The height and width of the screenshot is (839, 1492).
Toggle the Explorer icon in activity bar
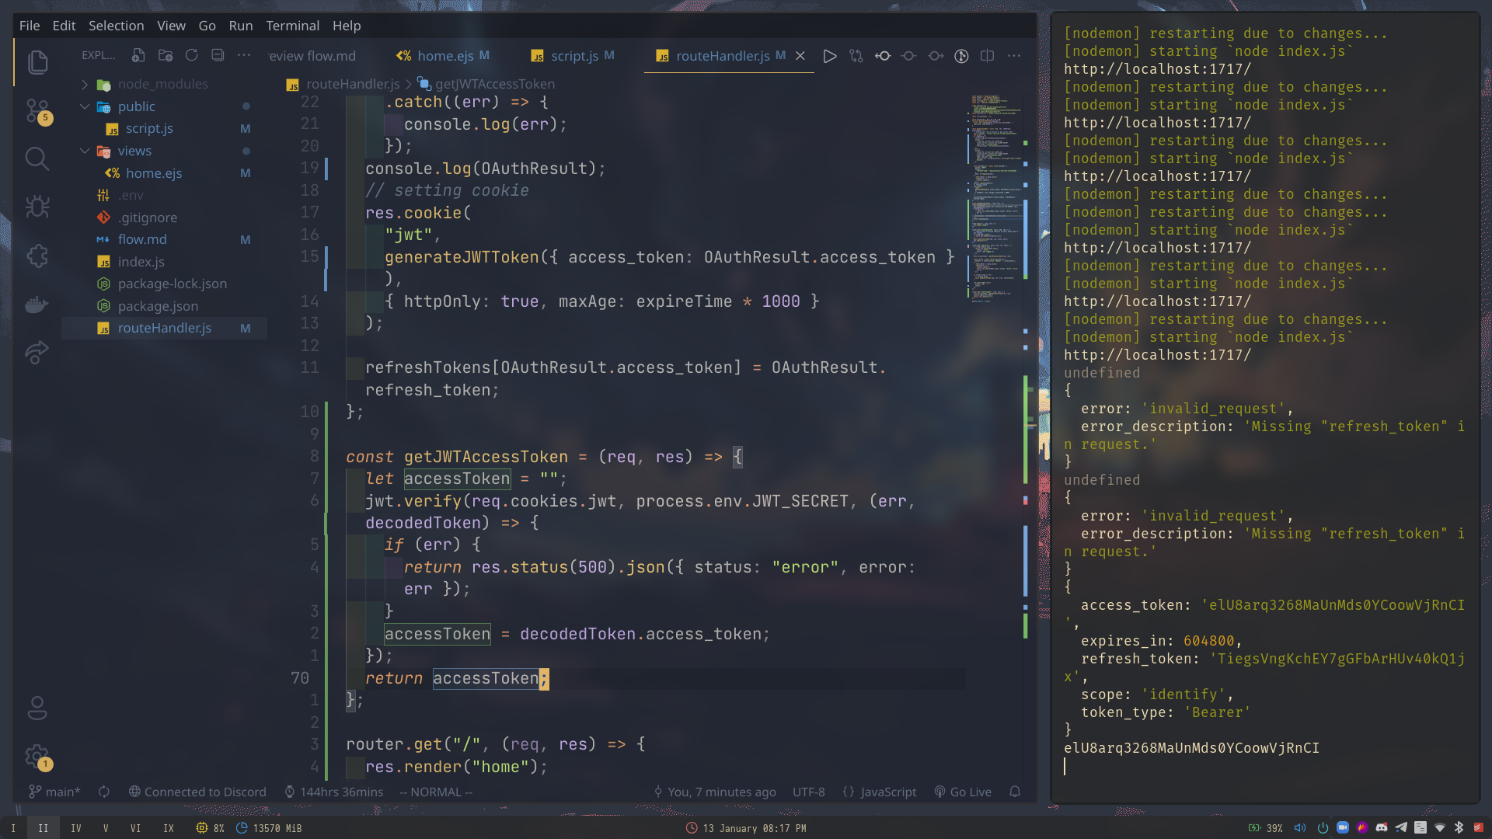click(38, 62)
